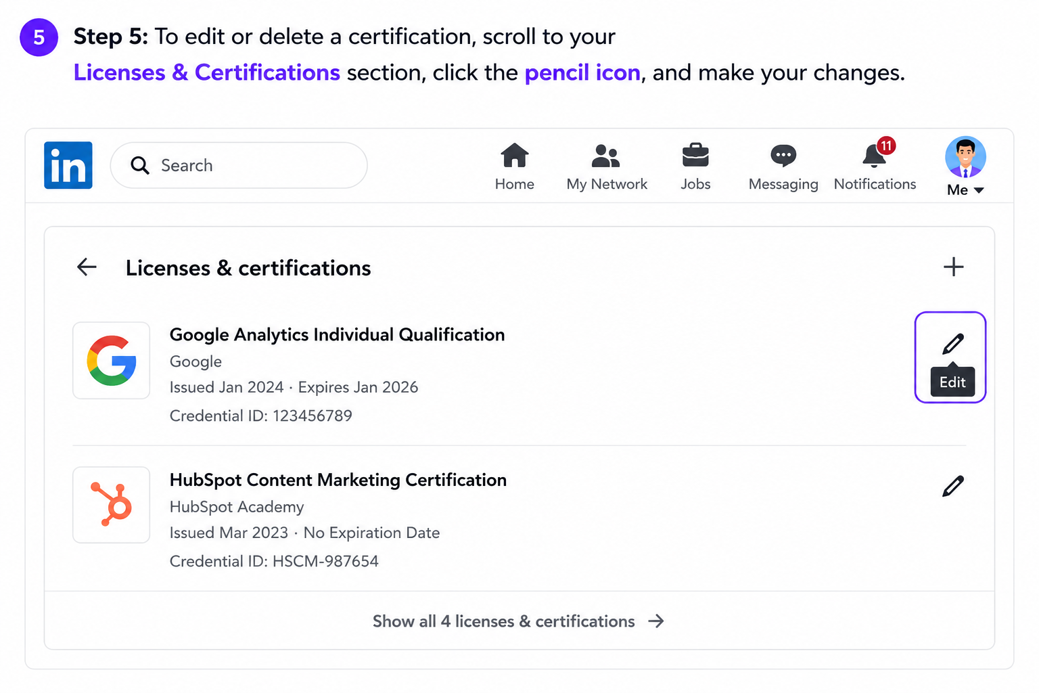Open Google Analytics Individual Qualification title
The width and height of the screenshot is (1039, 693).
coord(337,335)
